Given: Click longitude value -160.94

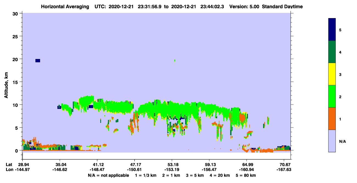Looking at the screenshot, I should click(247, 170).
